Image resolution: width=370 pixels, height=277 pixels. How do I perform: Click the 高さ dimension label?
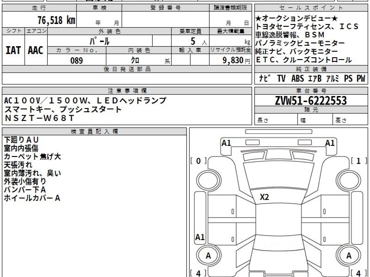[x=341, y=121]
